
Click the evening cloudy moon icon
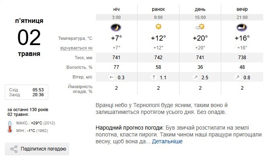click(242, 27)
